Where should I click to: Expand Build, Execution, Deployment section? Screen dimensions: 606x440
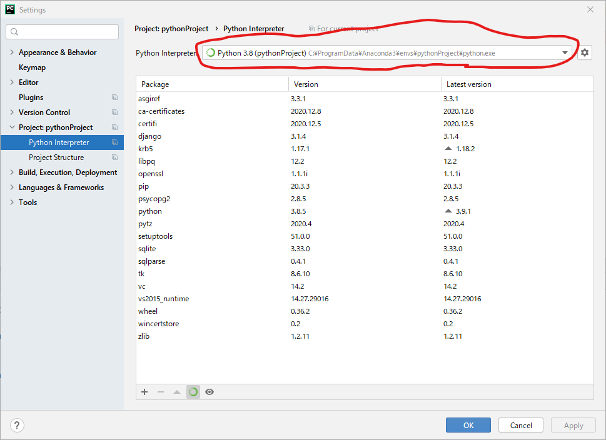pyautogui.click(x=12, y=172)
